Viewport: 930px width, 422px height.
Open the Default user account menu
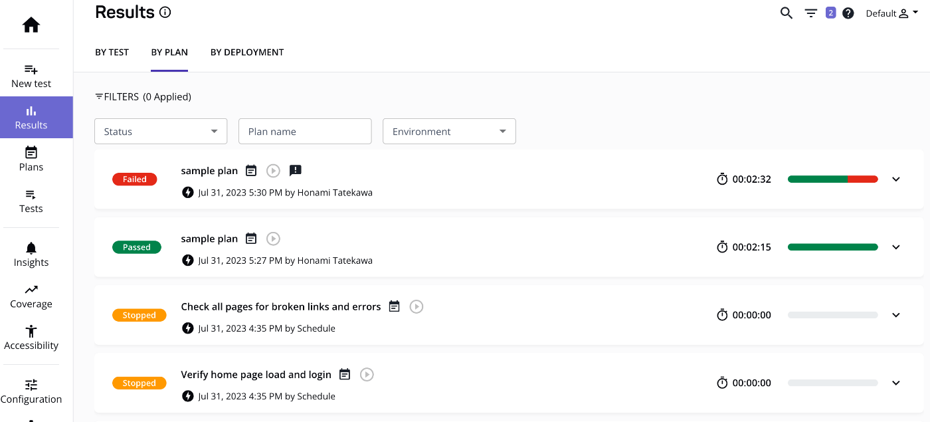click(x=892, y=13)
